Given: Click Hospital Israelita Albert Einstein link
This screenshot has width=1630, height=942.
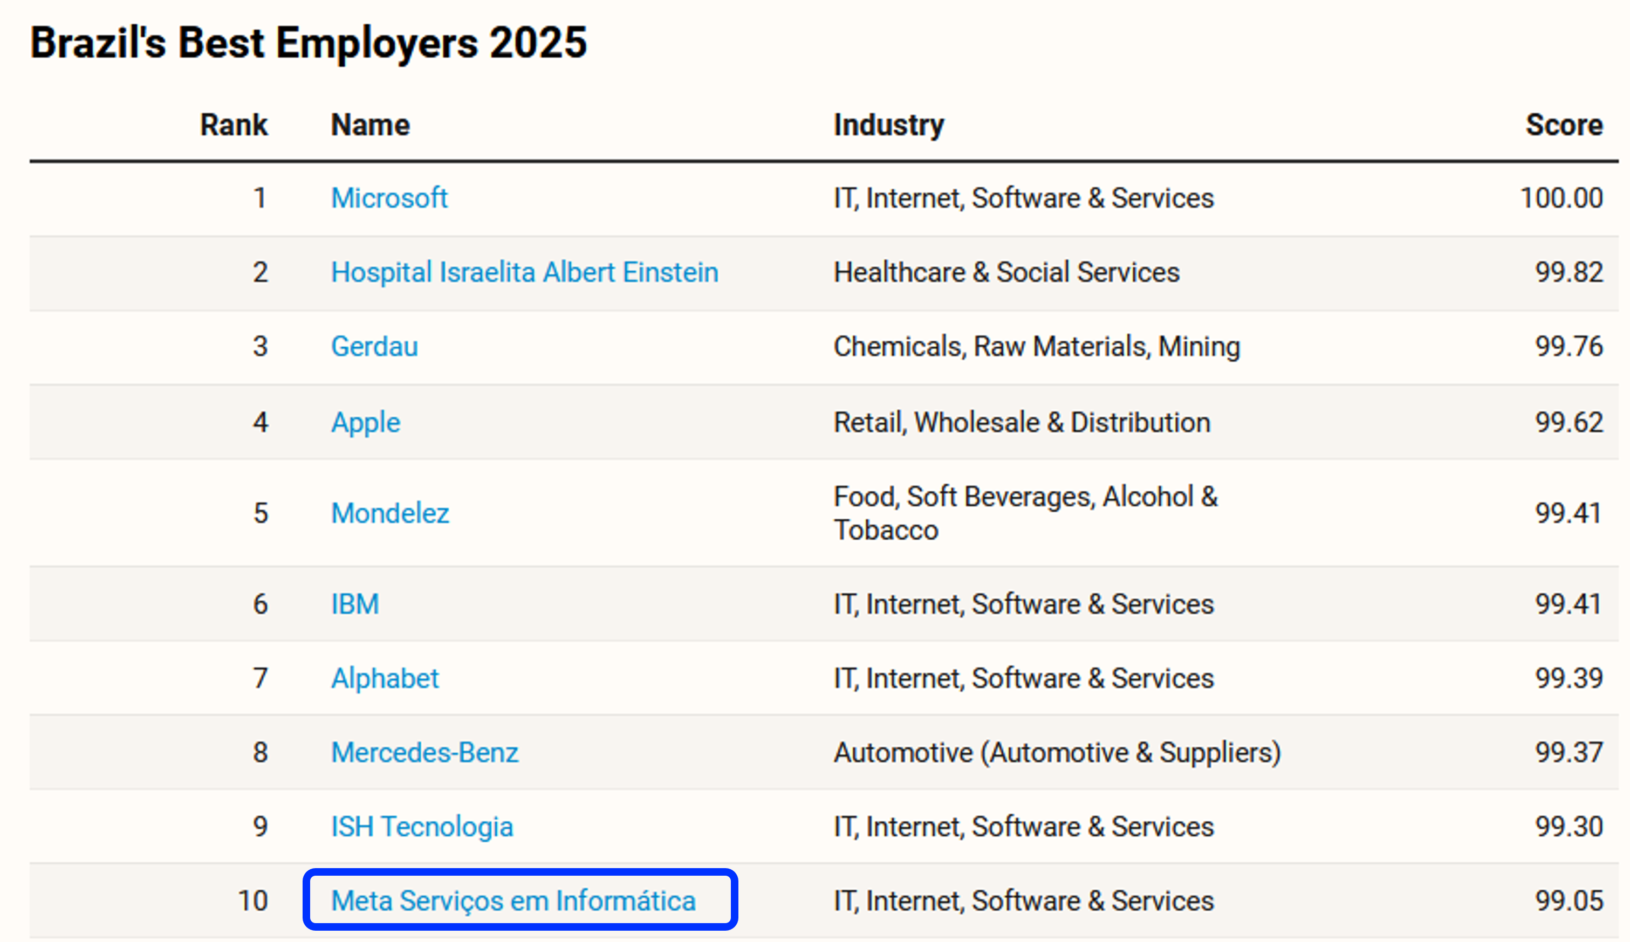Looking at the screenshot, I should tap(524, 272).
